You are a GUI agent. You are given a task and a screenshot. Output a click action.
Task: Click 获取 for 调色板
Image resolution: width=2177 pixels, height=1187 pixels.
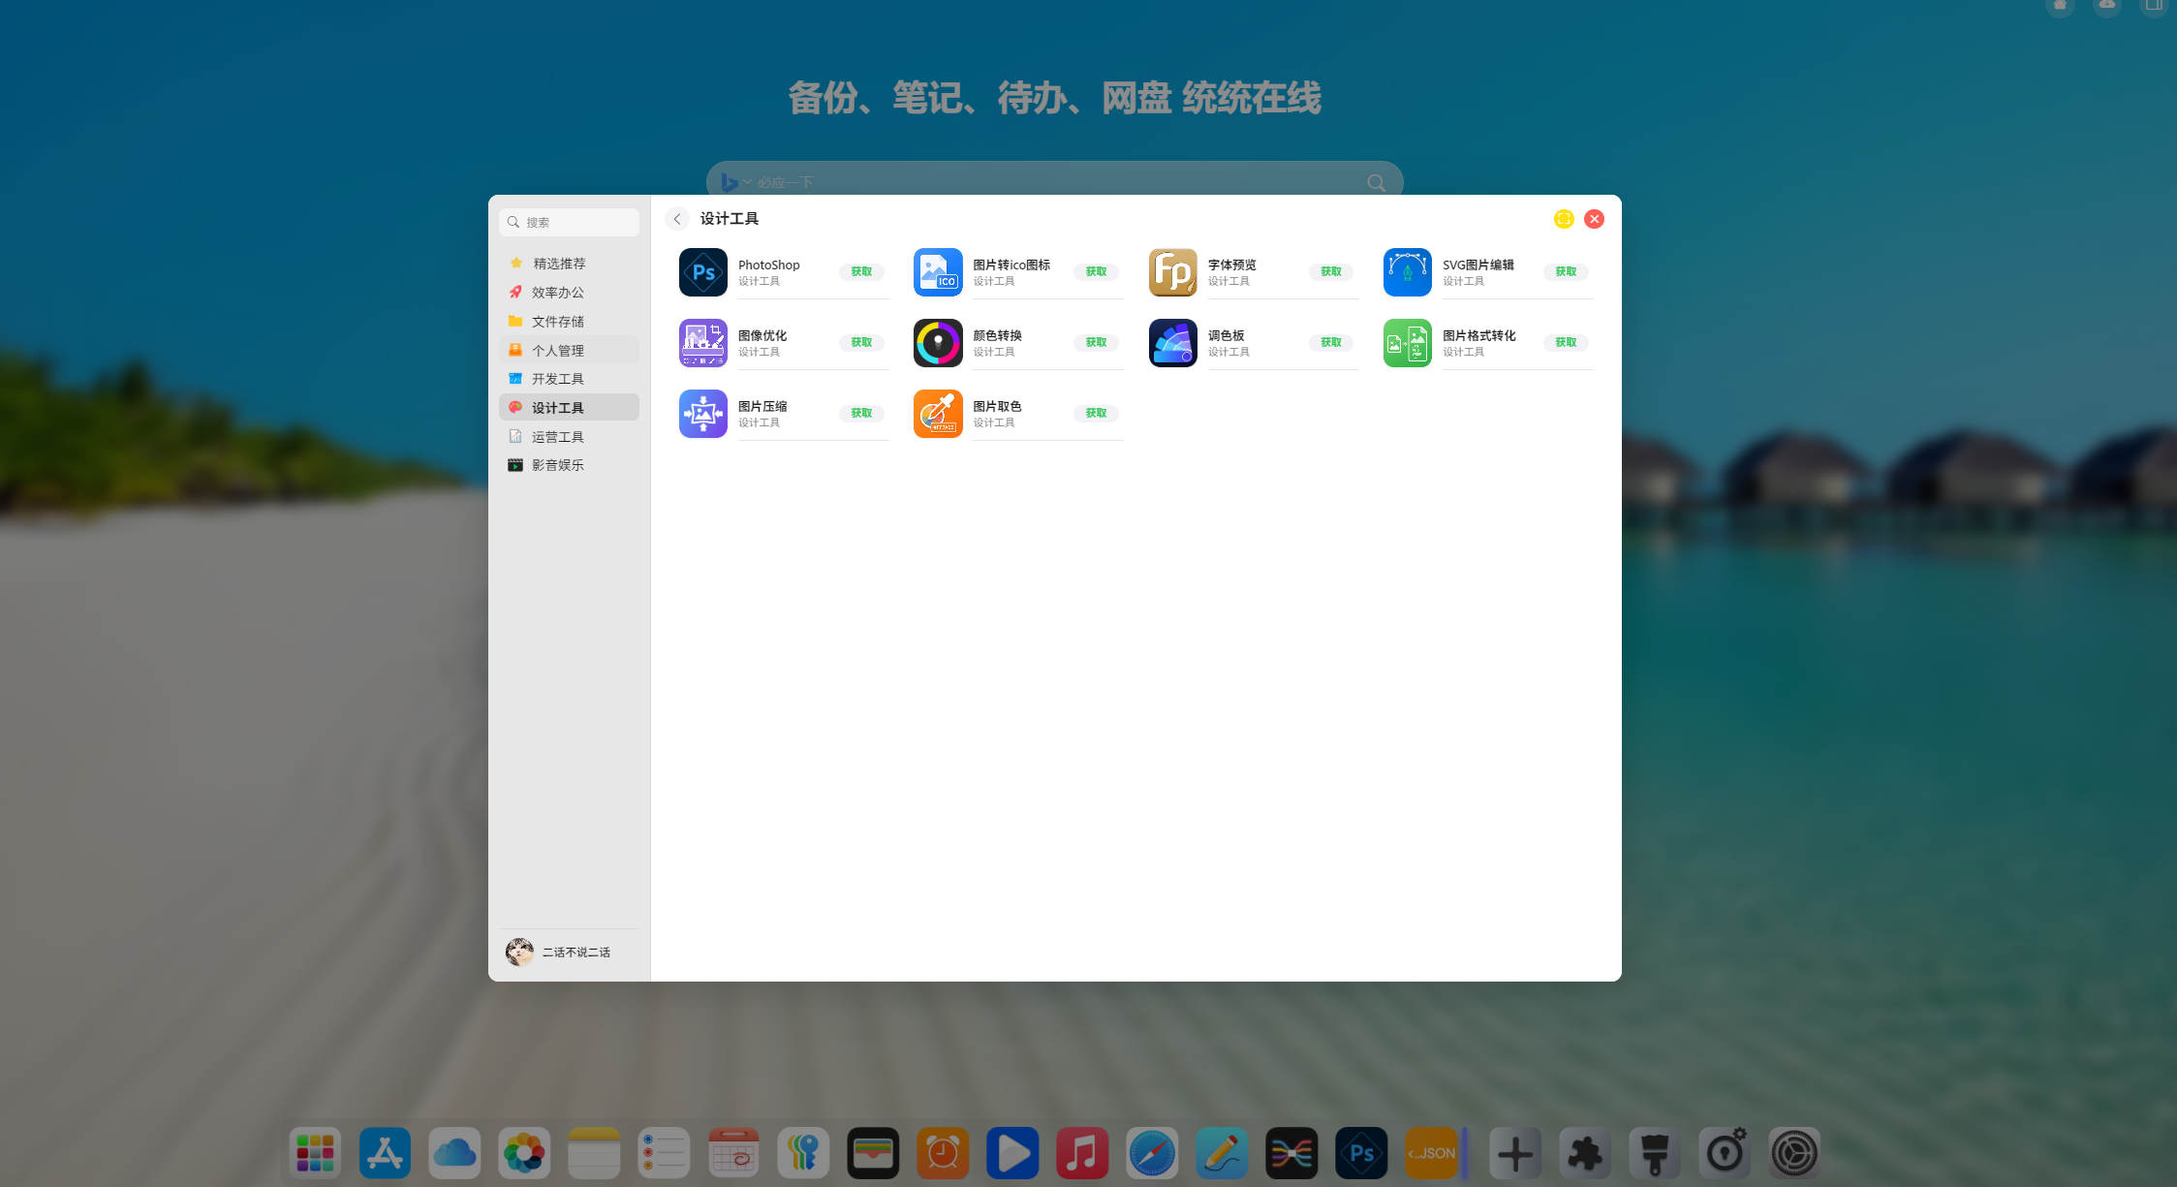click(x=1331, y=343)
